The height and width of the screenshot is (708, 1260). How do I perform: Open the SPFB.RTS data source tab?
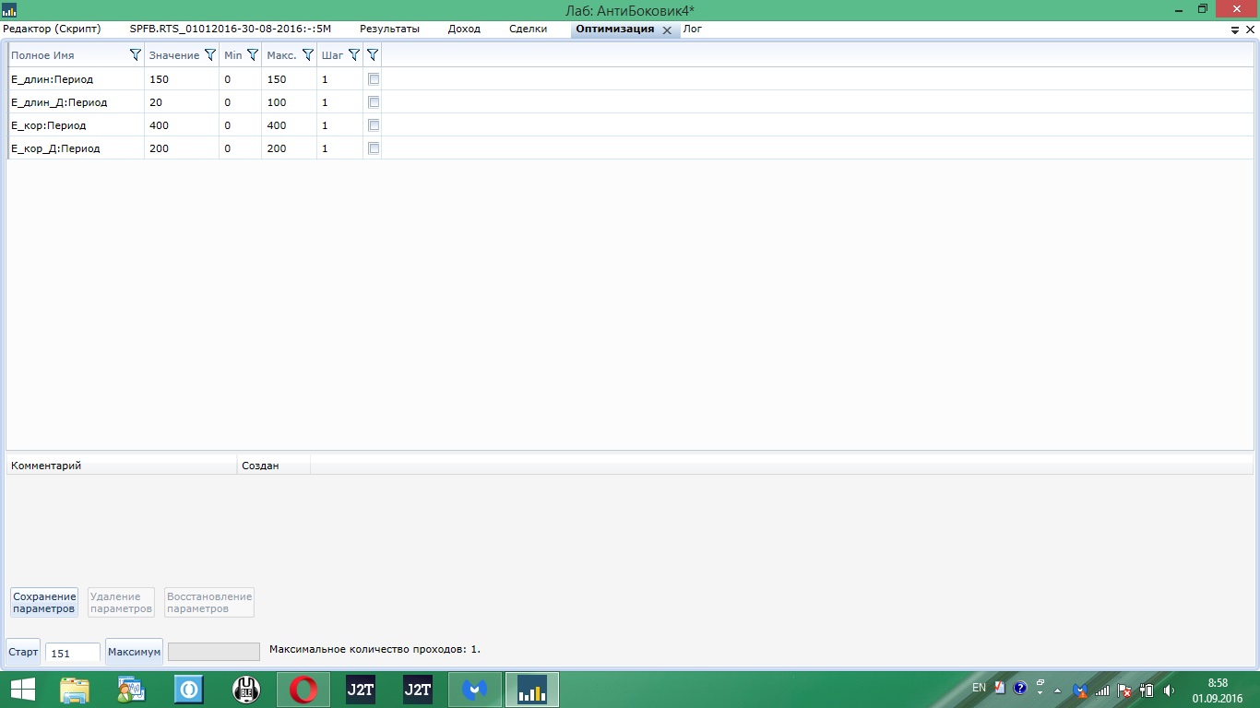pos(230,29)
